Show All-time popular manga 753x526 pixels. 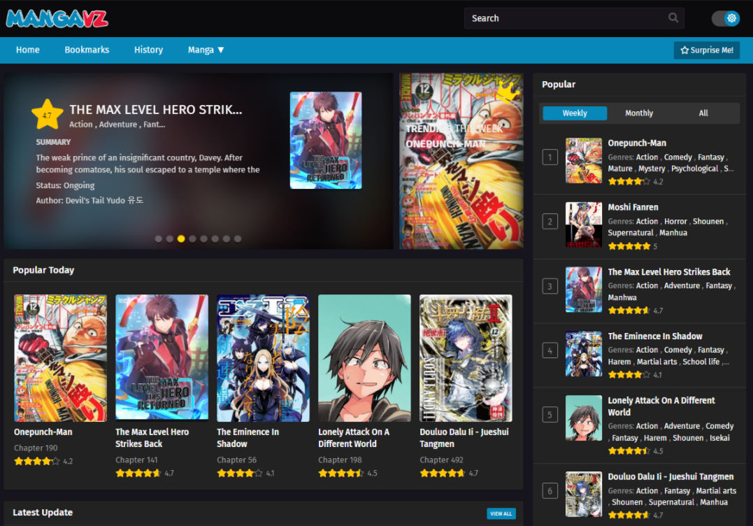click(703, 113)
